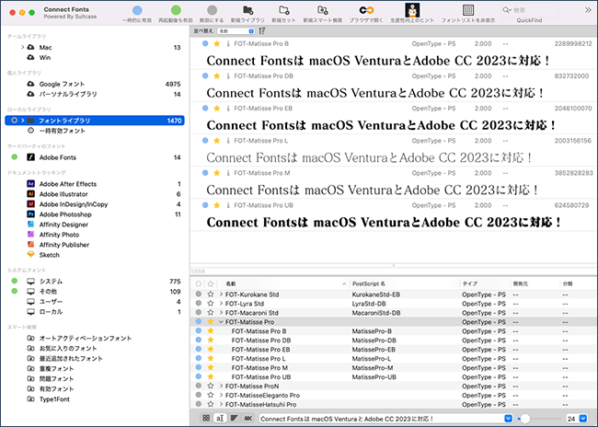Select システム under system fonts

click(51, 282)
